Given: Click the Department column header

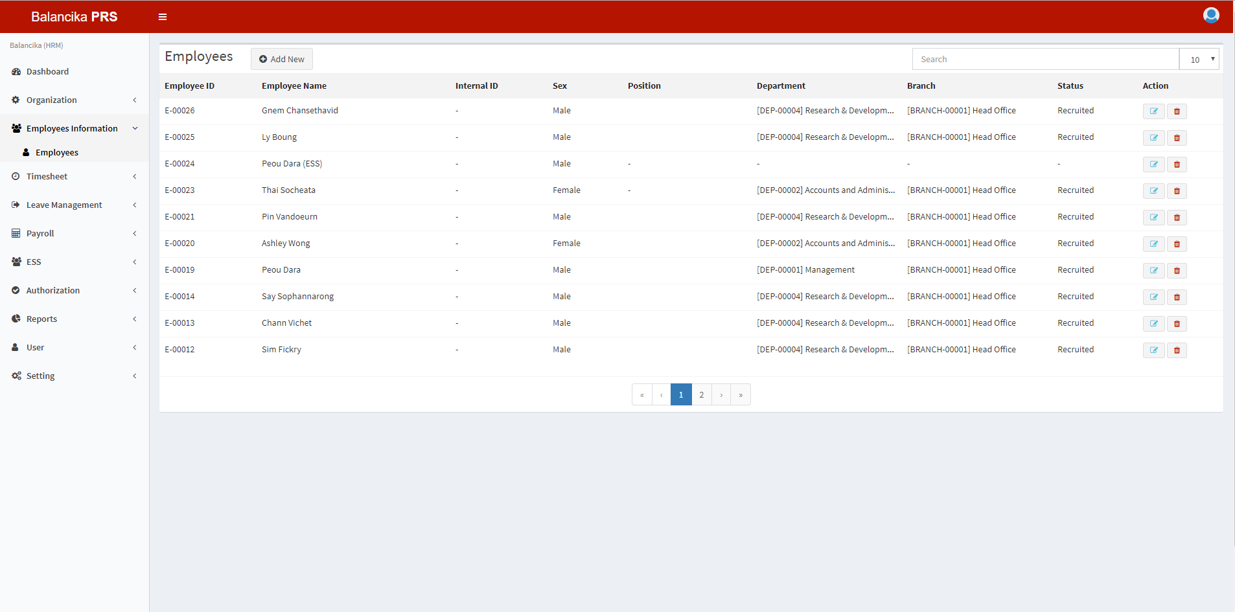Looking at the screenshot, I should [x=781, y=85].
